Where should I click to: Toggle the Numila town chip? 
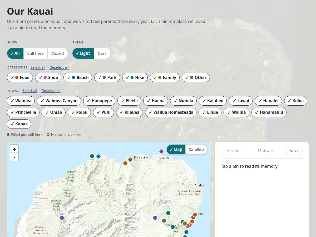click(184, 101)
